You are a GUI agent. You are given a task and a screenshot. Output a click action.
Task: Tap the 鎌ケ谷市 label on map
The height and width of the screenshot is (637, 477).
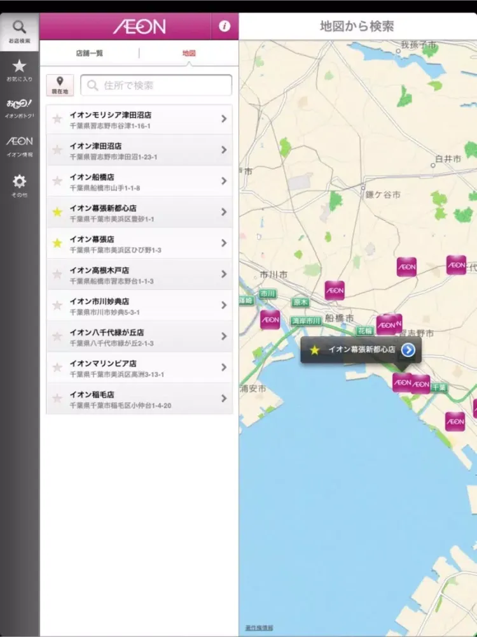[x=383, y=194]
